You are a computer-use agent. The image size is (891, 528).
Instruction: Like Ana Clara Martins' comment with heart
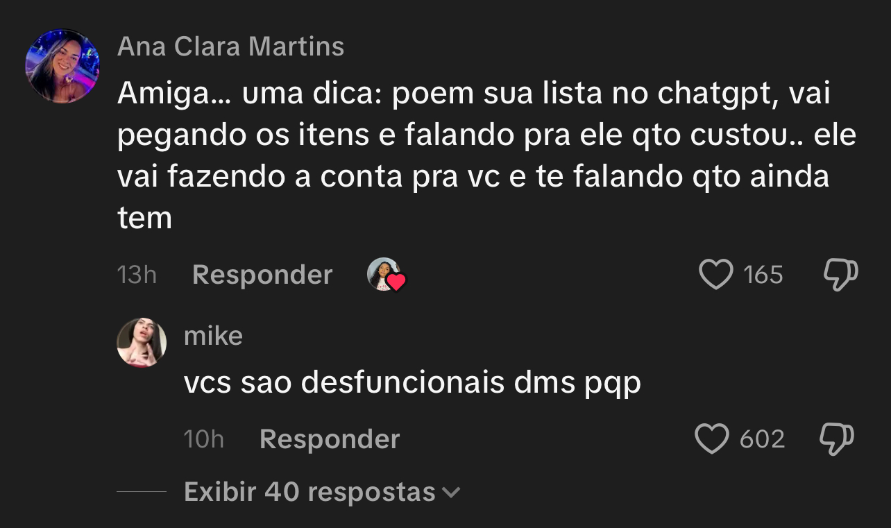pos(715,275)
